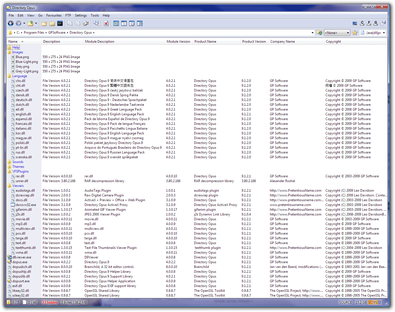
Task: Open the Settings menu
Action: (81, 15)
